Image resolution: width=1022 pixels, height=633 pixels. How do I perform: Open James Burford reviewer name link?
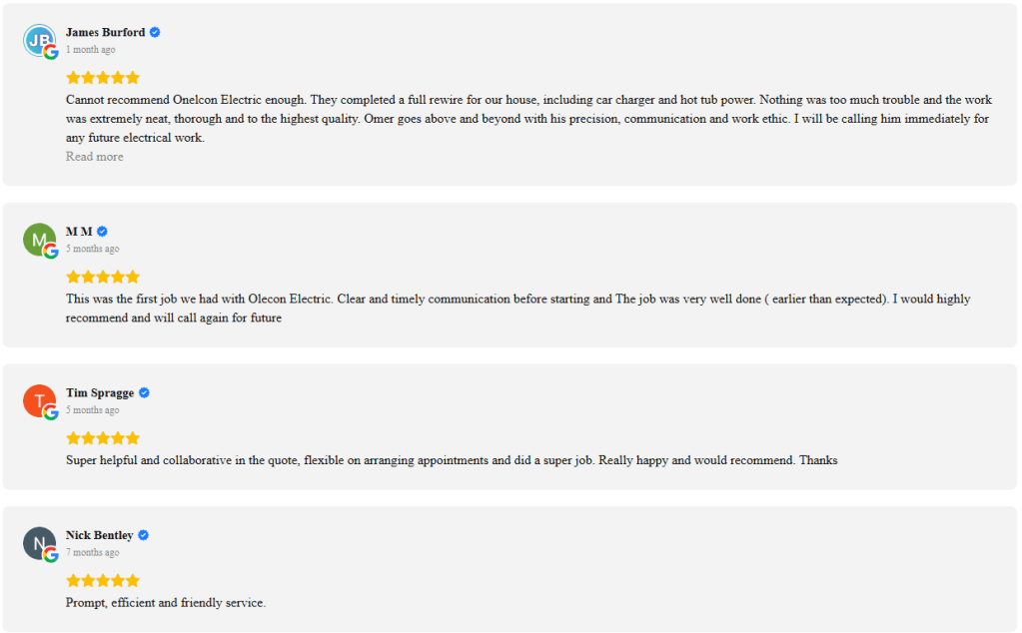105,32
